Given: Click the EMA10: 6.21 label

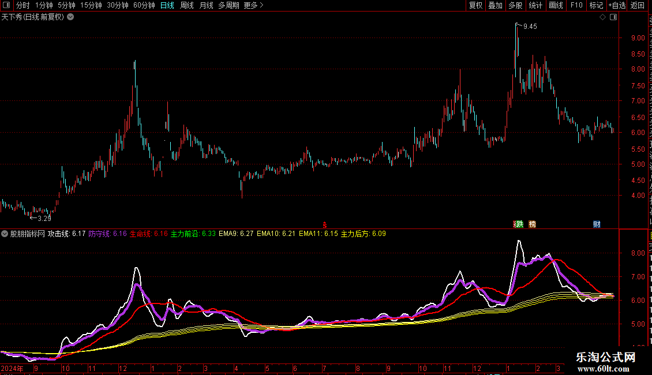Looking at the screenshot, I should coord(276,234).
